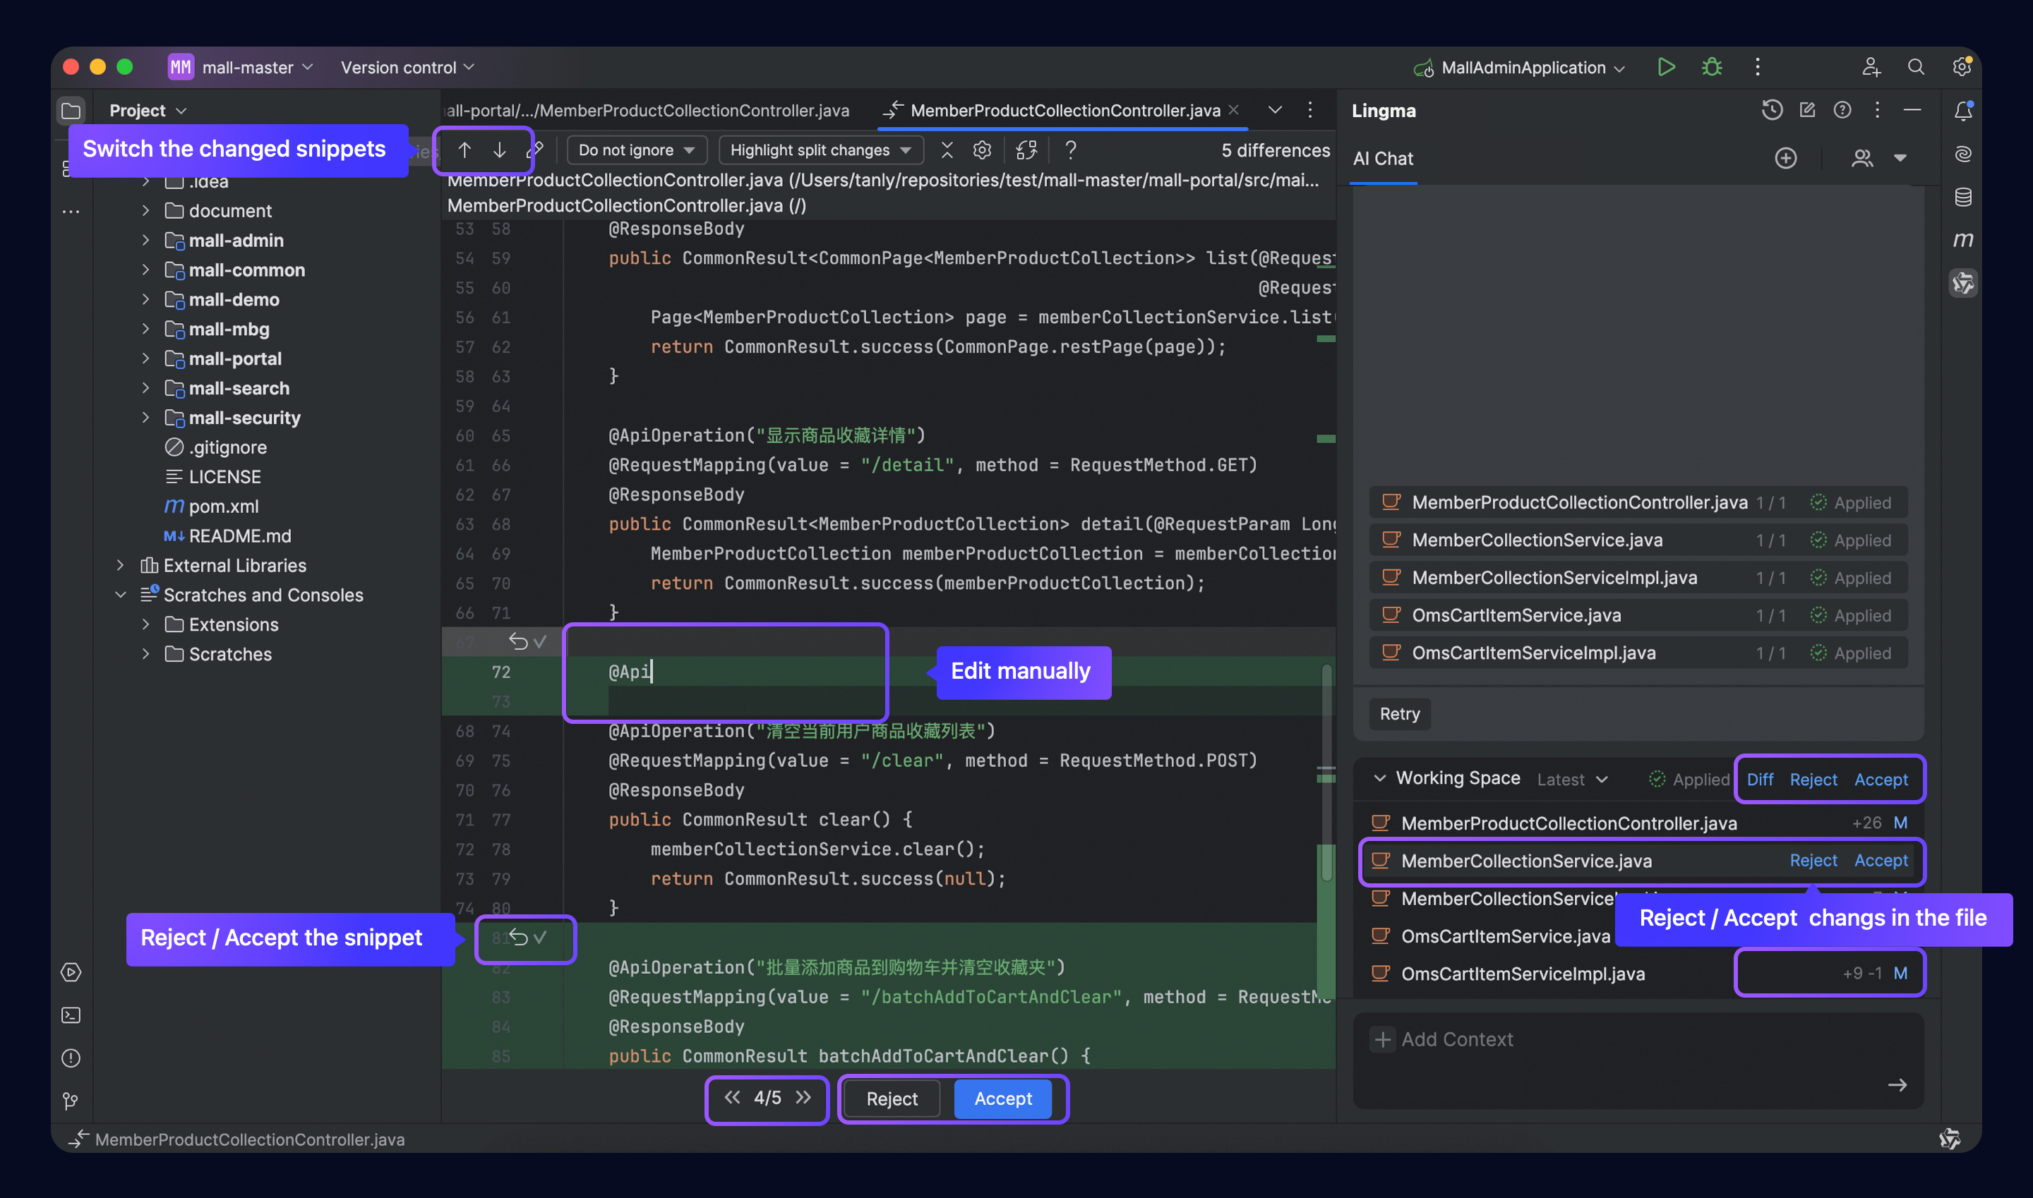Accept the snippet checkmark at line 81
This screenshot has height=1198, width=2033.
pyautogui.click(x=540, y=937)
